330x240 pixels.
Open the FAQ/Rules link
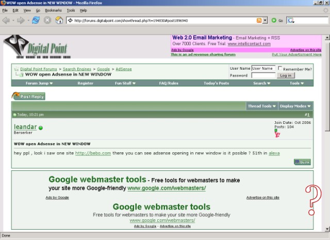click(x=169, y=83)
